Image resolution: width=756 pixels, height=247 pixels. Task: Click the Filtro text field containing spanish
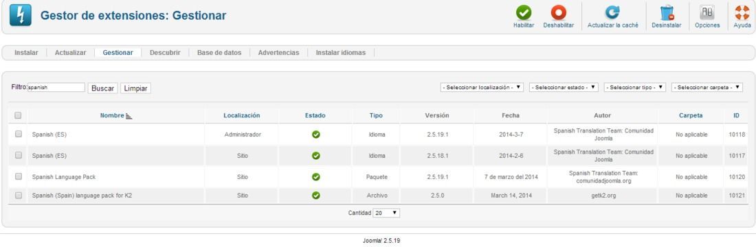(56, 88)
